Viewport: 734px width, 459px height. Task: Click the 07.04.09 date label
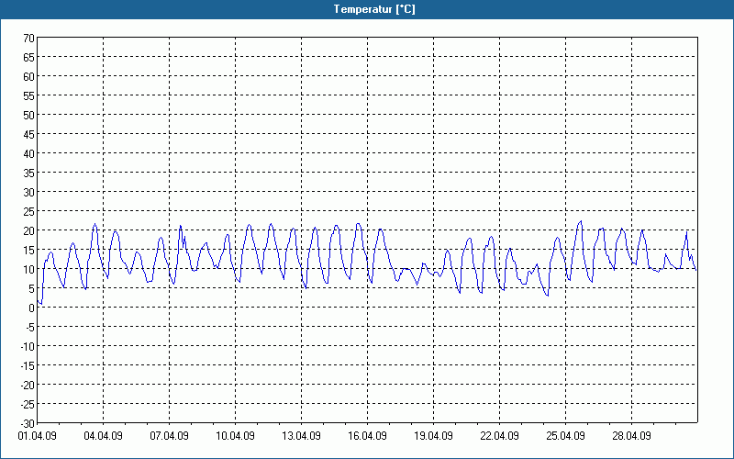pyautogui.click(x=170, y=436)
